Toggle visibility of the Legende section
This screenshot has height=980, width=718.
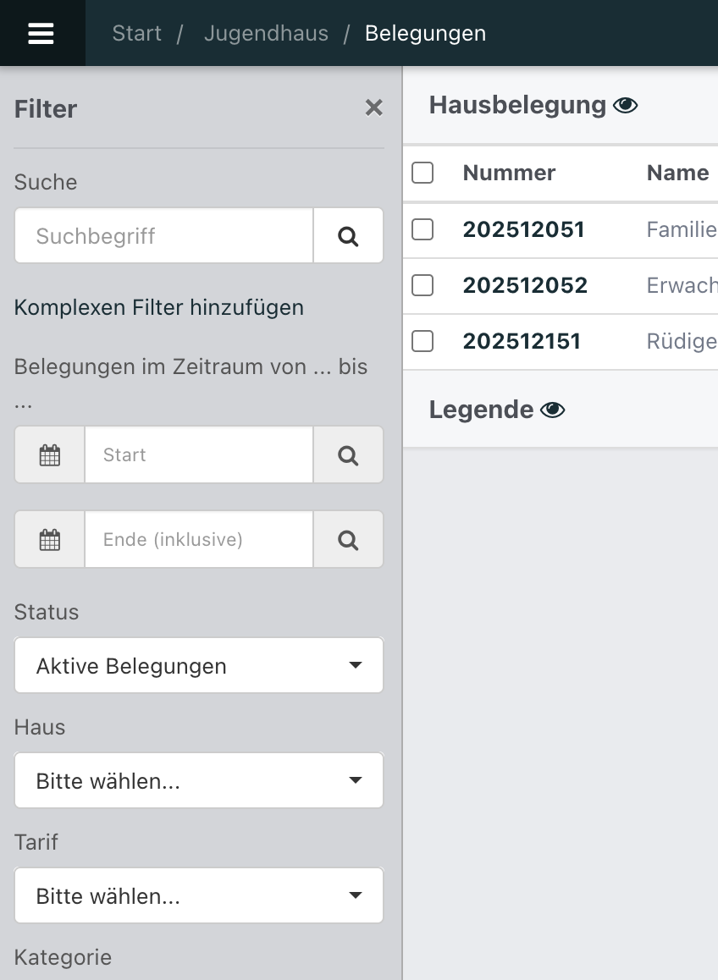[552, 410]
